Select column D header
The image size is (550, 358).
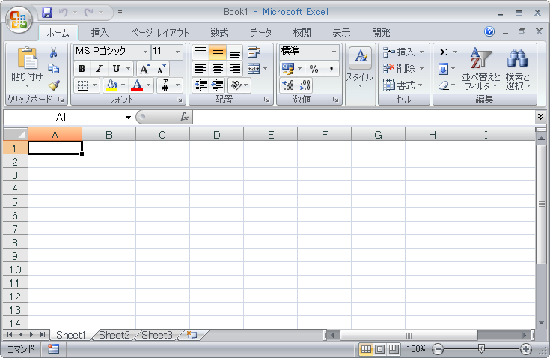216,135
